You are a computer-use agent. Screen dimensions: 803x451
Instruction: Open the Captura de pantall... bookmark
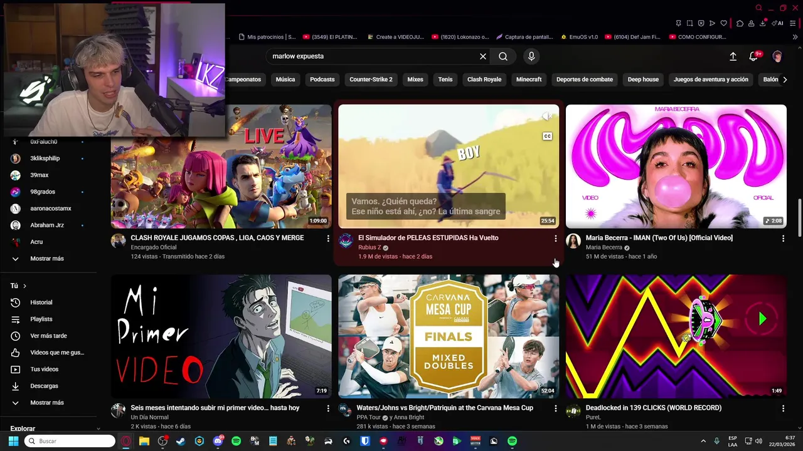pyautogui.click(x=523, y=37)
